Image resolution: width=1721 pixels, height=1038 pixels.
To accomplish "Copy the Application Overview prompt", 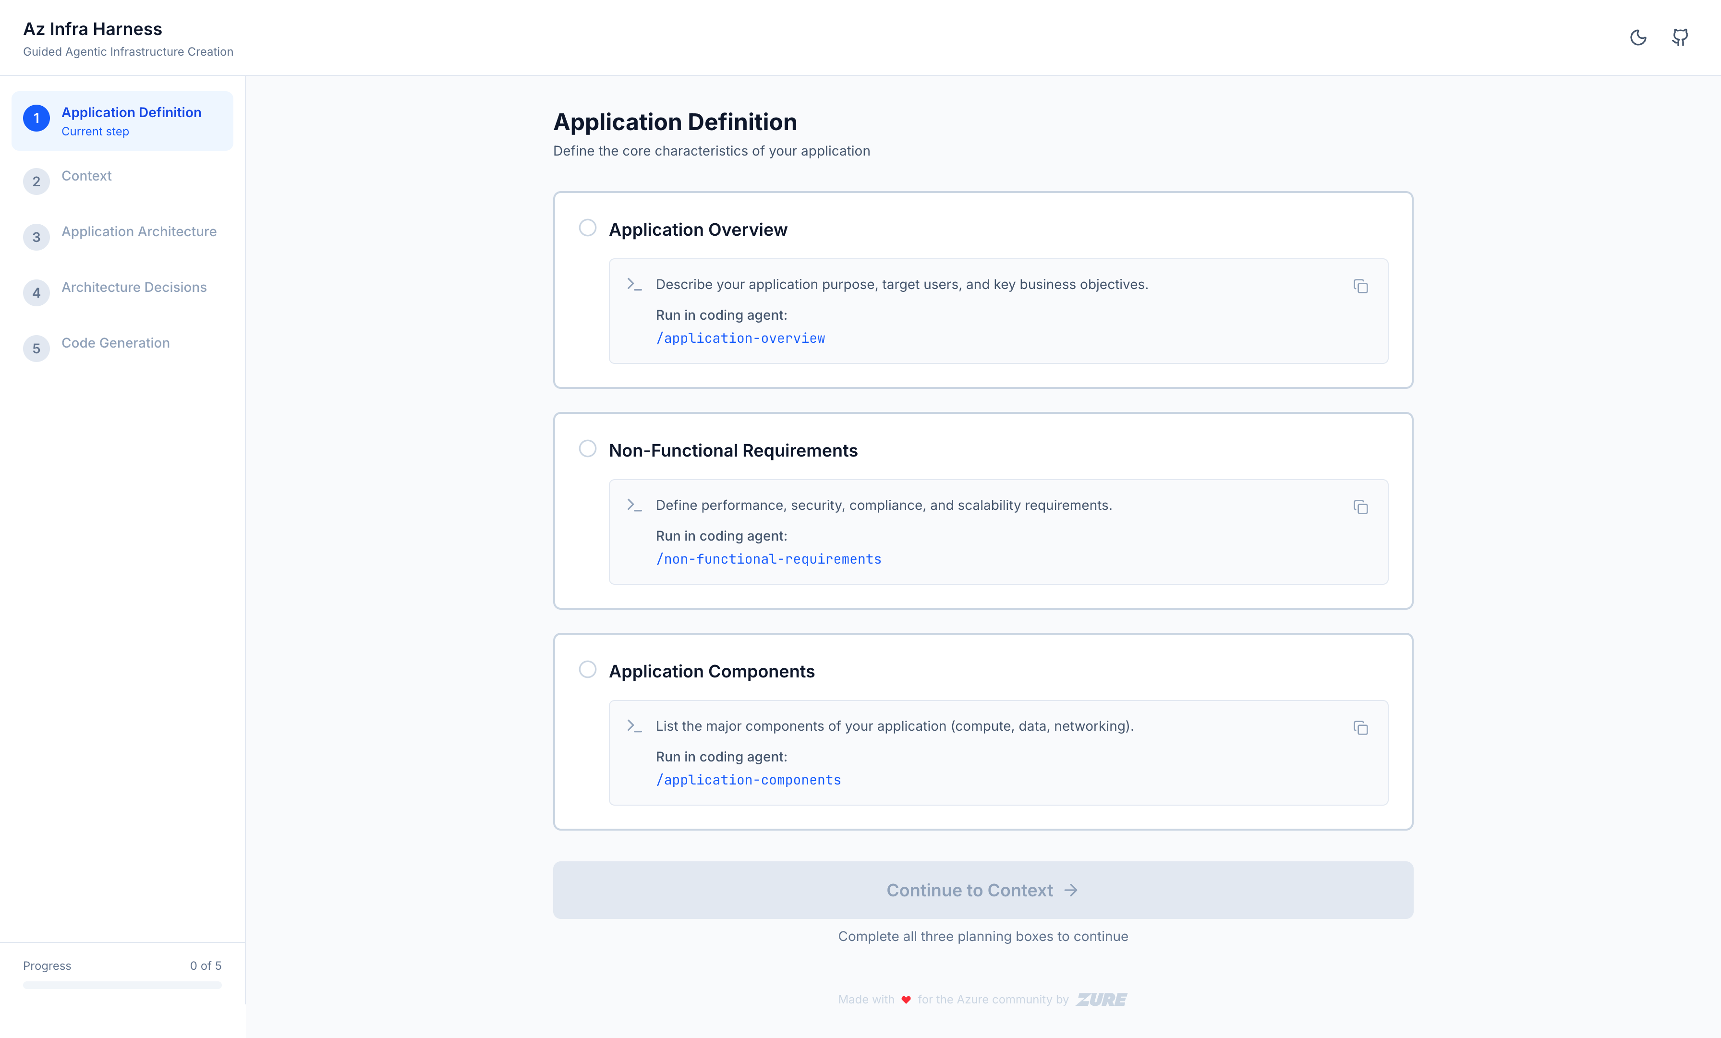I will (x=1361, y=287).
